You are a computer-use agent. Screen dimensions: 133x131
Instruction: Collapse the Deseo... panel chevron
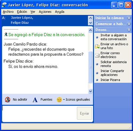(129, 30)
